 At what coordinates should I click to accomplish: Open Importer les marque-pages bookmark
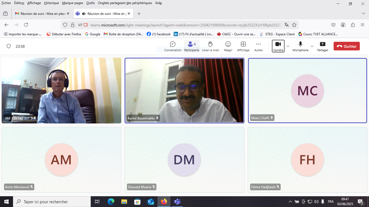click(x=23, y=34)
